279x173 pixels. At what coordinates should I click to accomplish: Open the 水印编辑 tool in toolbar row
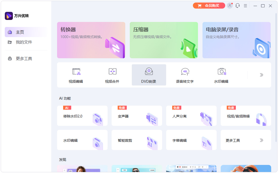pyautogui.click(x=221, y=75)
